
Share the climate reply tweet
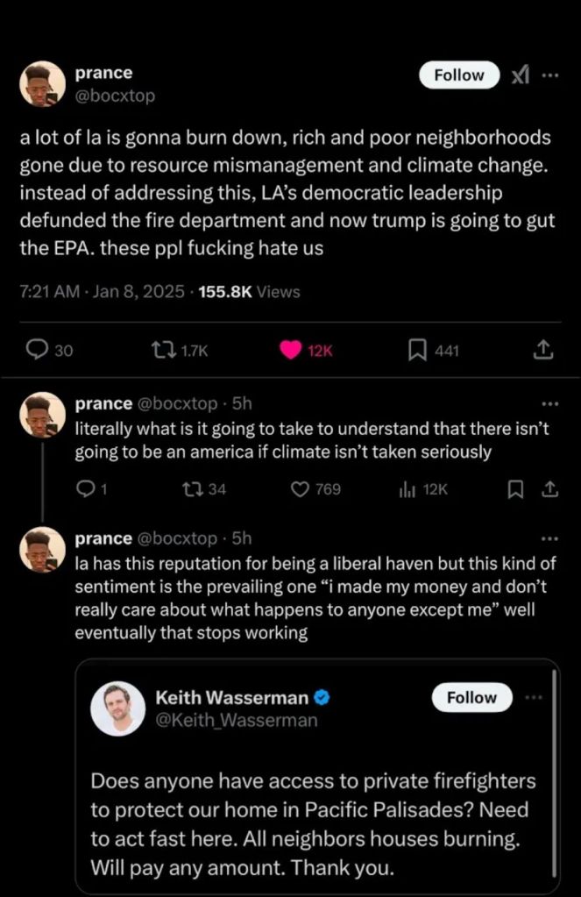click(550, 489)
